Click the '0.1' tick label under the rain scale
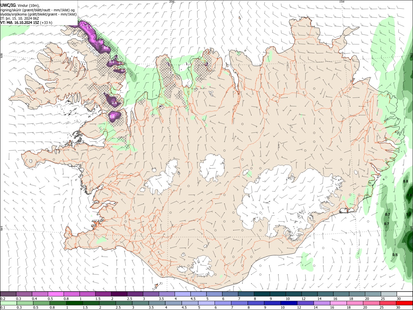This screenshot has width=413, height=310. tap(3, 308)
